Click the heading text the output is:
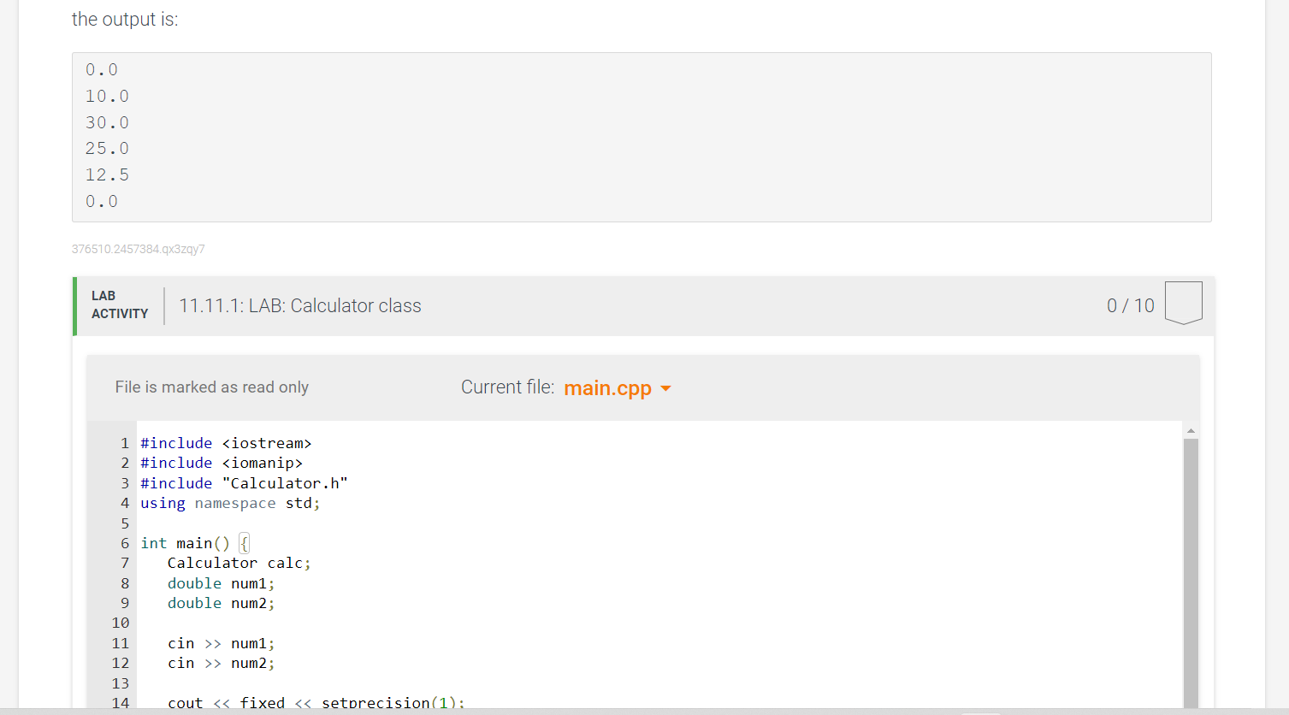1289x715 pixels. click(125, 19)
